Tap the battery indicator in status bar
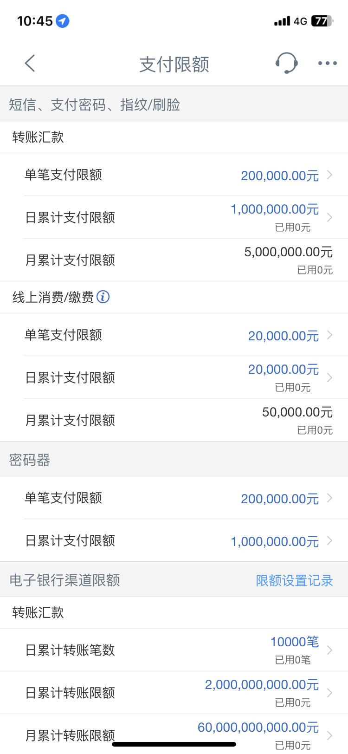 (x=322, y=21)
